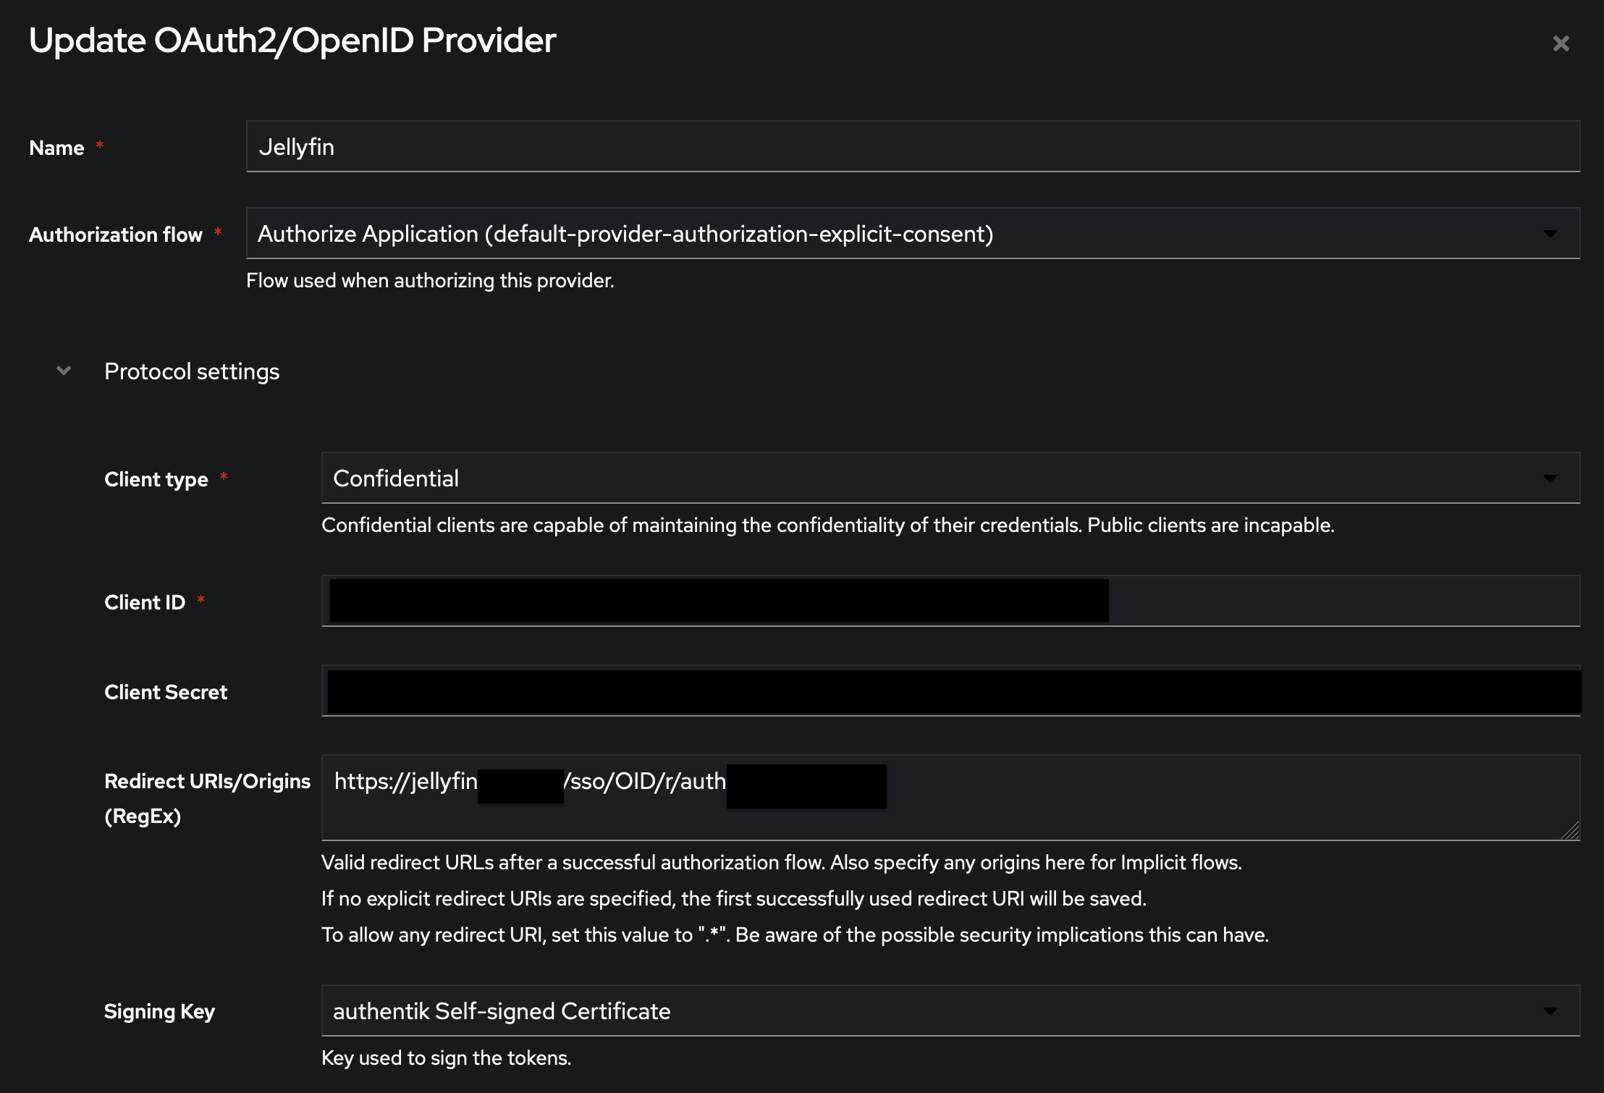
Task: Close the Update OAuth2/OpenID Provider dialog
Action: [x=1561, y=43]
